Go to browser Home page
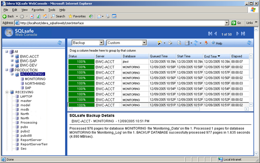The width and height of the screenshot is (260, 163). (x=45, y=16)
